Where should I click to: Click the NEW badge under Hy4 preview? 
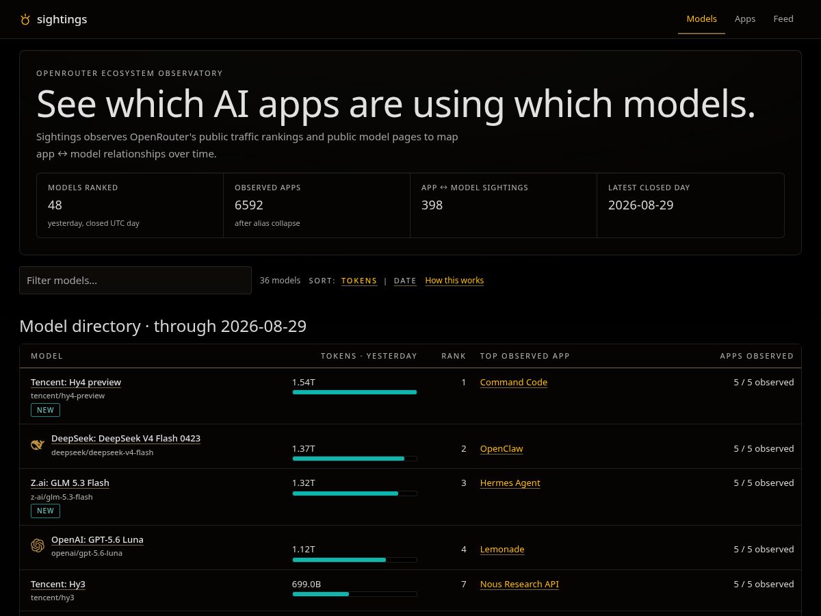point(45,410)
